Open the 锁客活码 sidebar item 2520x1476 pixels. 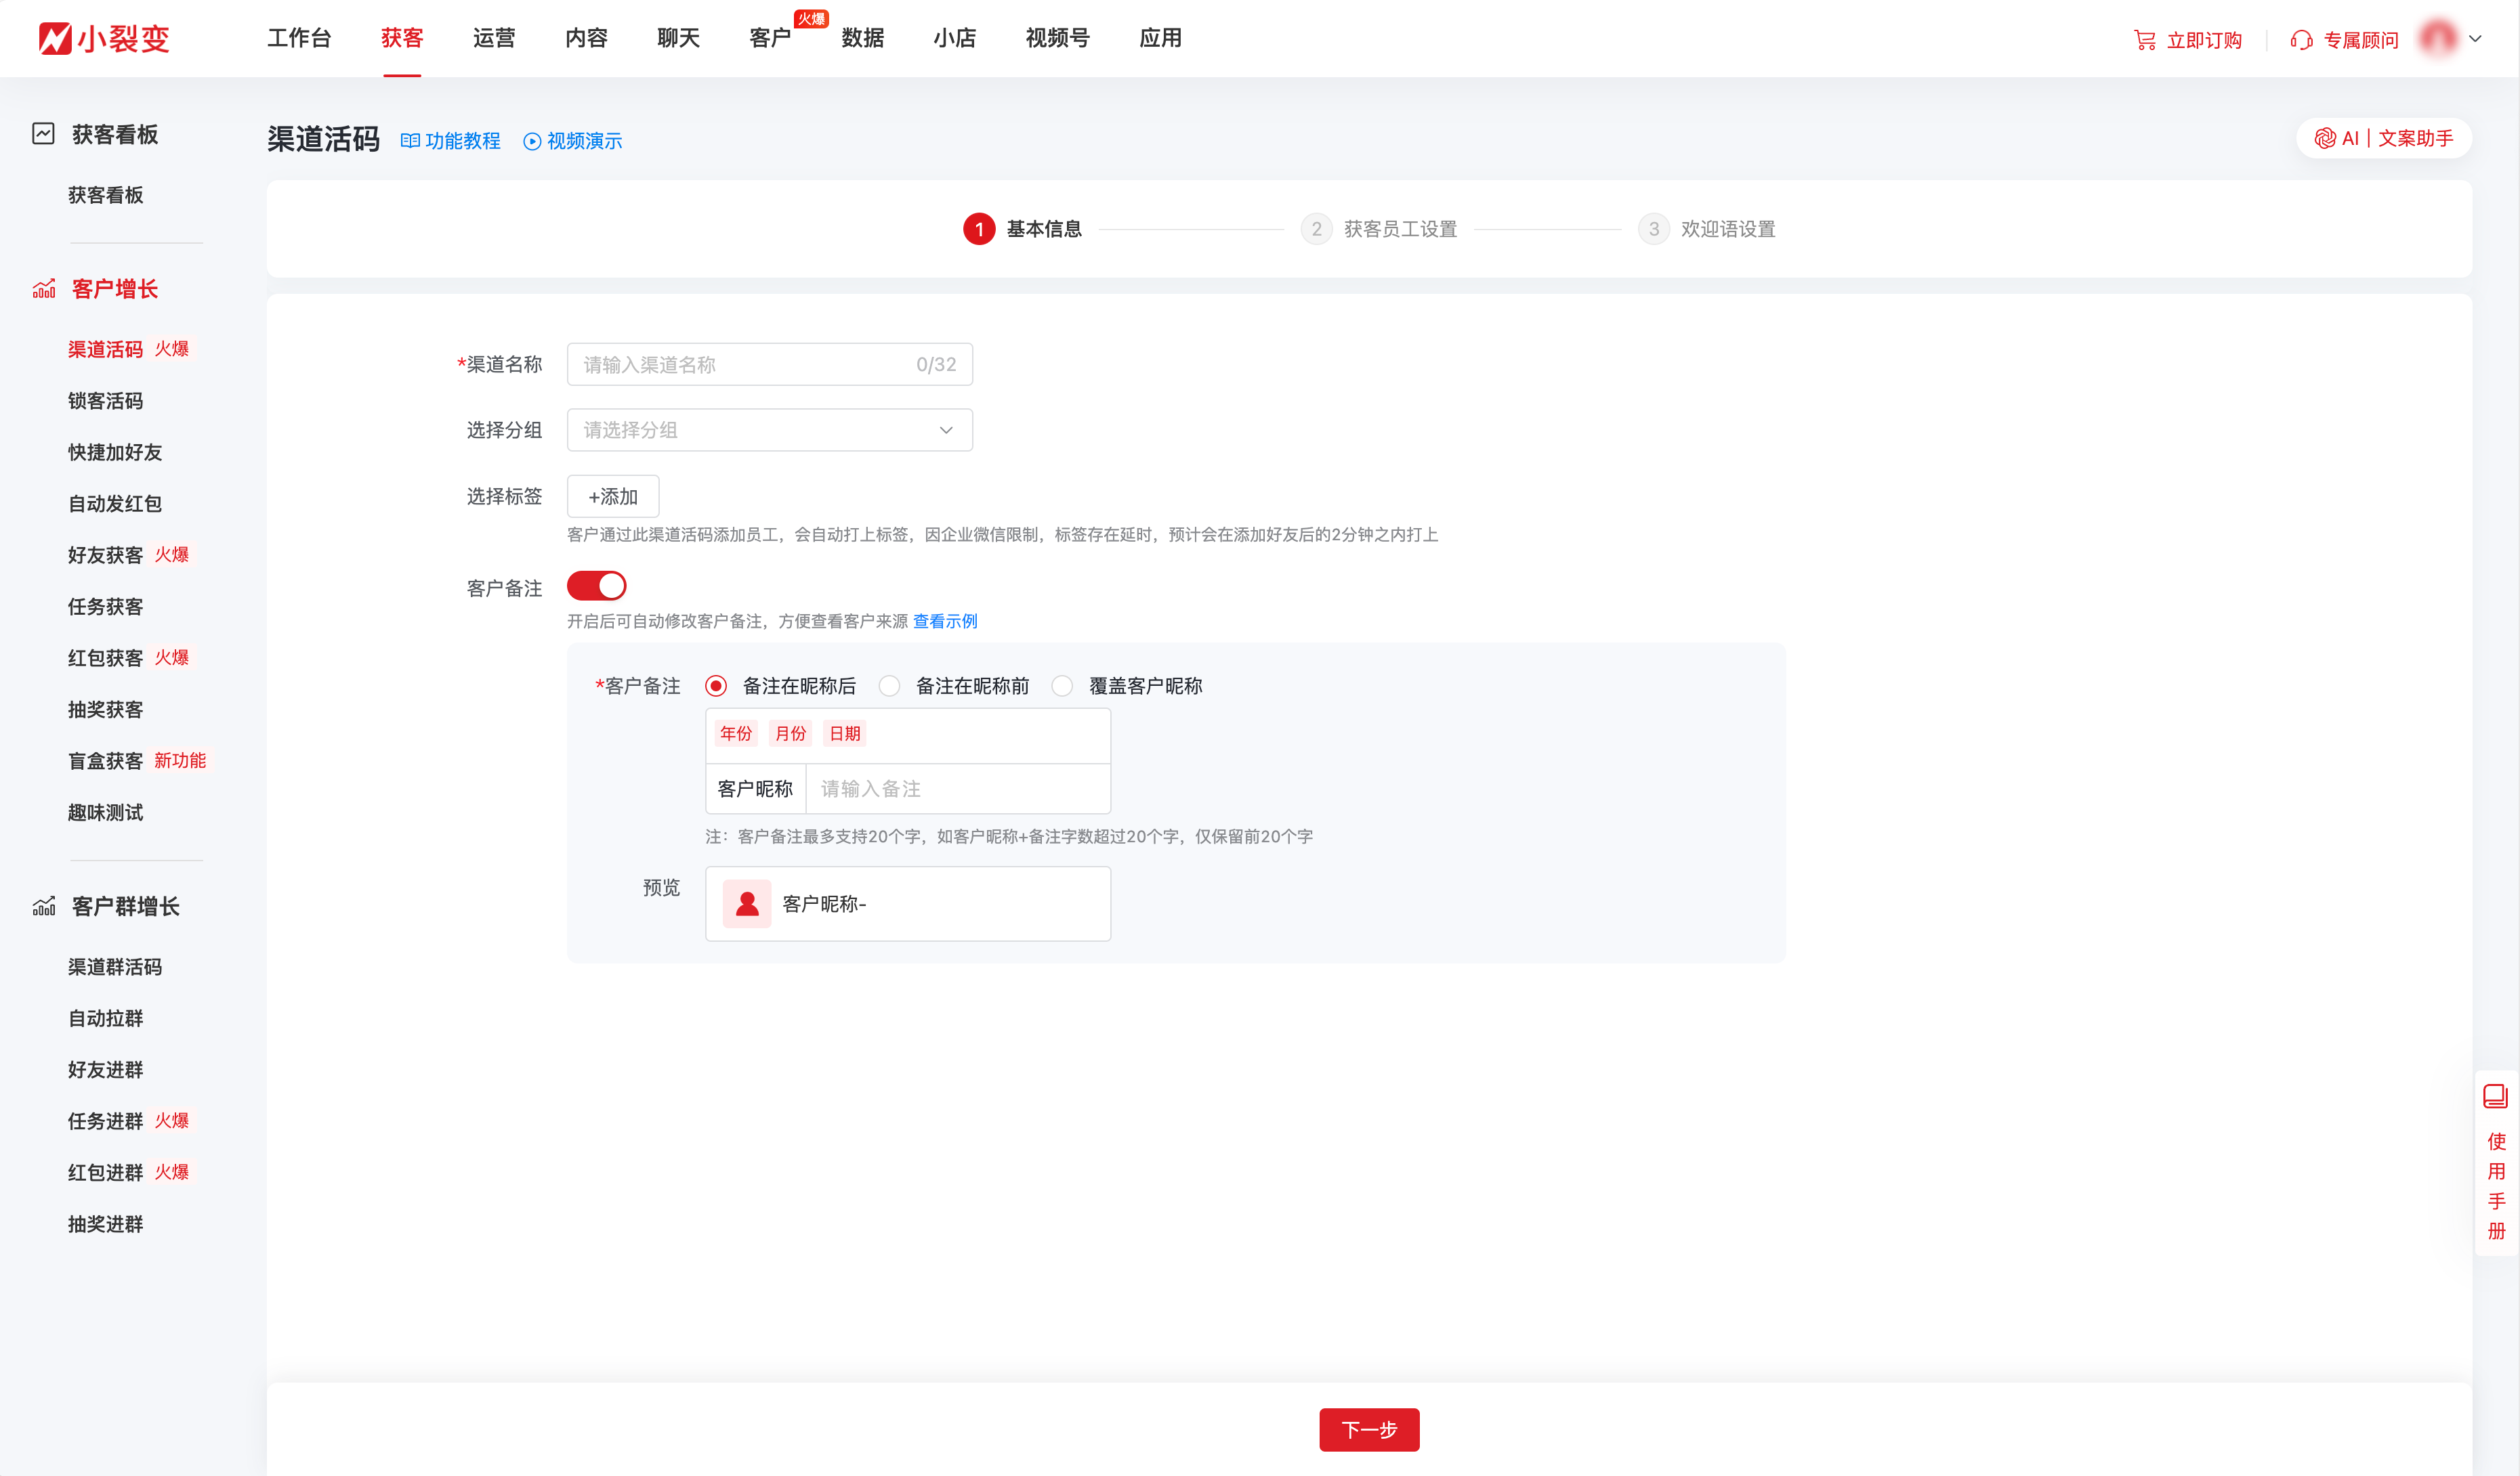[105, 401]
